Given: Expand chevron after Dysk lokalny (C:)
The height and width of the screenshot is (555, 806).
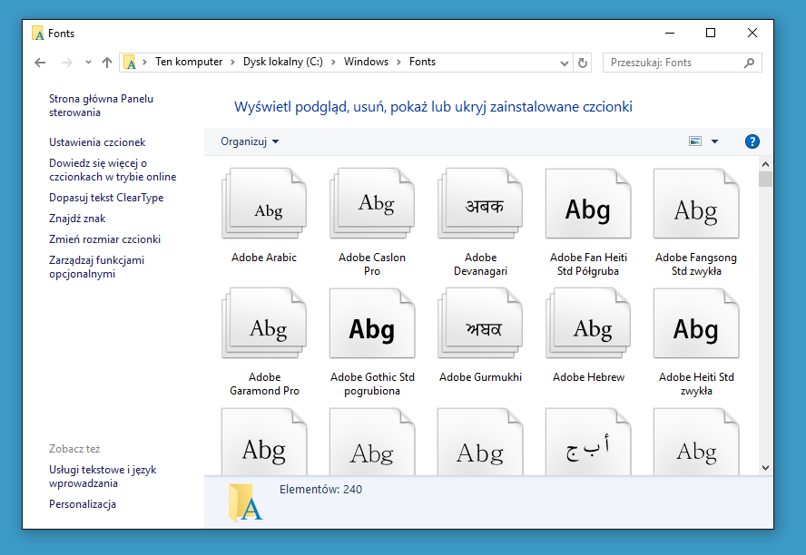Looking at the screenshot, I should tap(333, 63).
